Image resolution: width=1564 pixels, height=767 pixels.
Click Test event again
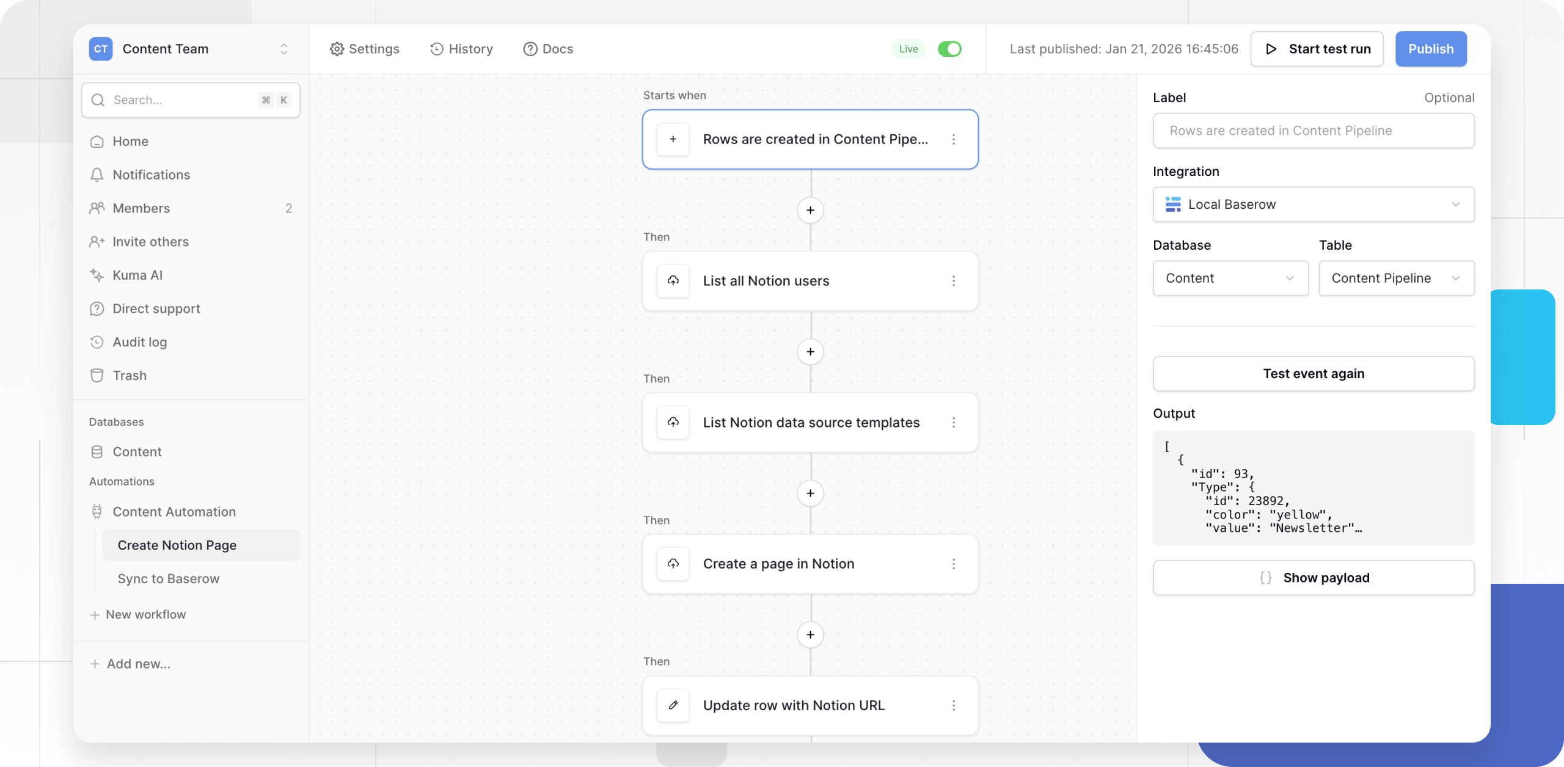1314,373
